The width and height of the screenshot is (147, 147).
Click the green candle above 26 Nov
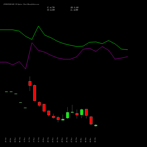[x=68, y=115]
